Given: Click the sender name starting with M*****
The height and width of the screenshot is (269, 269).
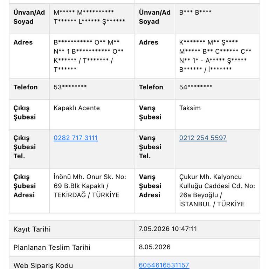Looking at the screenshot, I should pyautogui.click(x=89, y=17).
